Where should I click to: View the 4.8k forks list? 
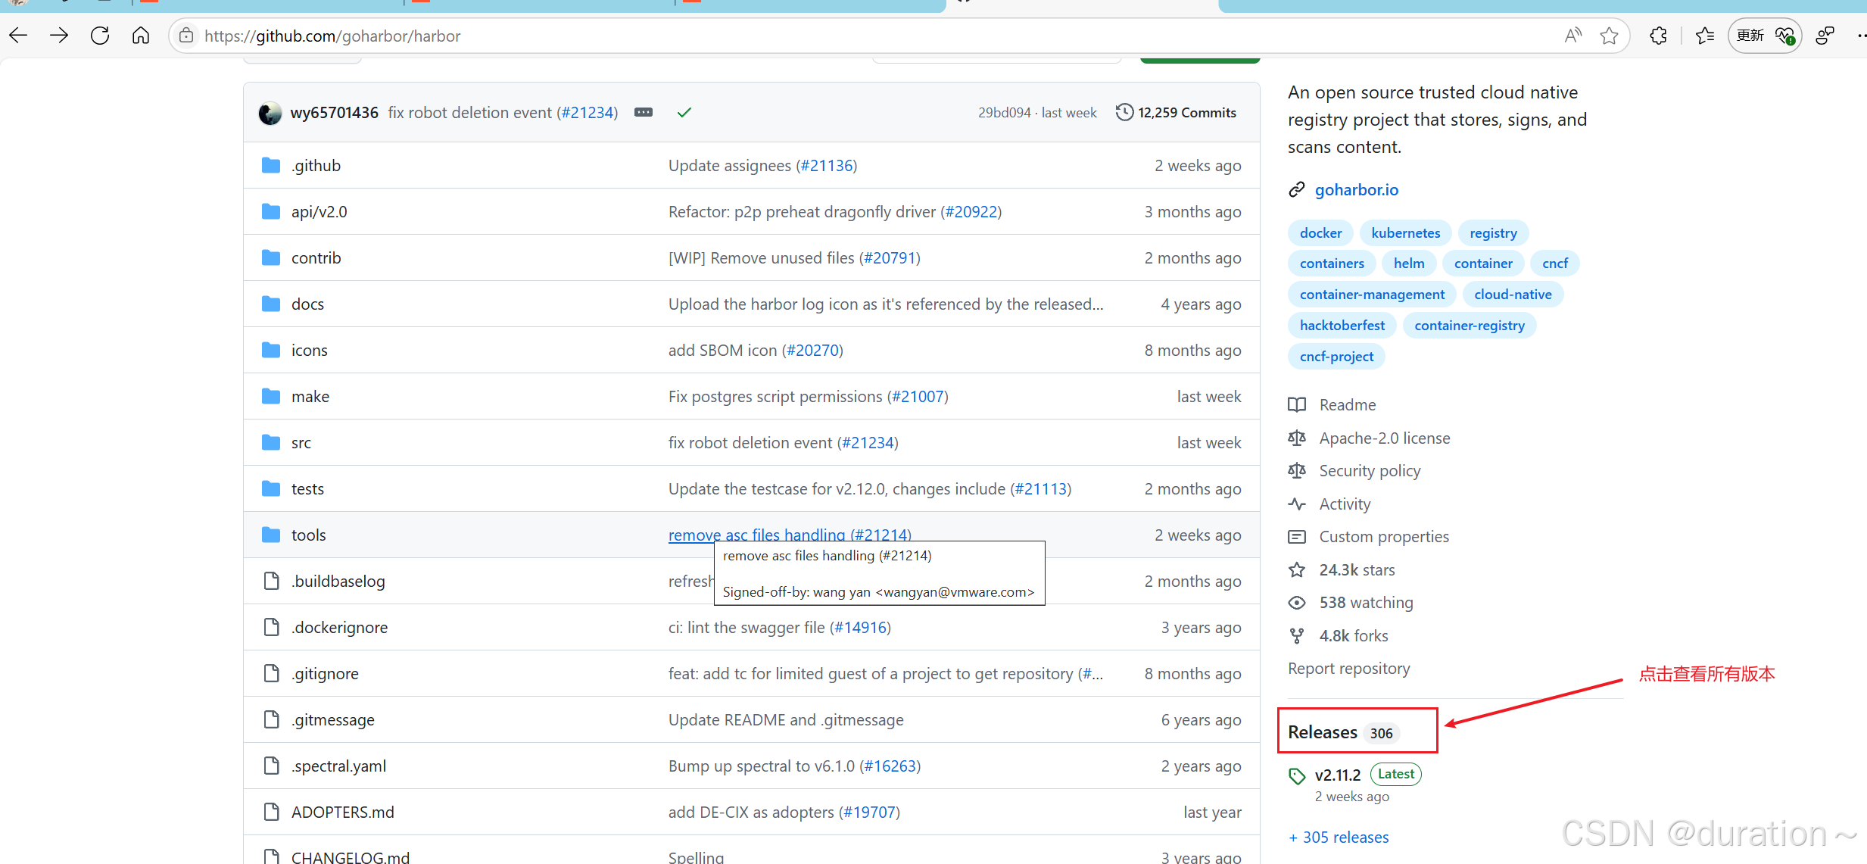(1339, 635)
